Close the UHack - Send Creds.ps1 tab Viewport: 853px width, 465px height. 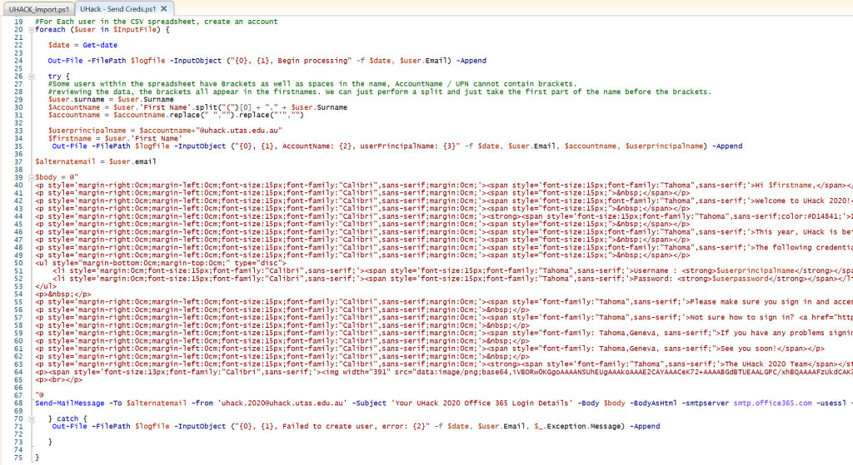[x=165, y=7]
